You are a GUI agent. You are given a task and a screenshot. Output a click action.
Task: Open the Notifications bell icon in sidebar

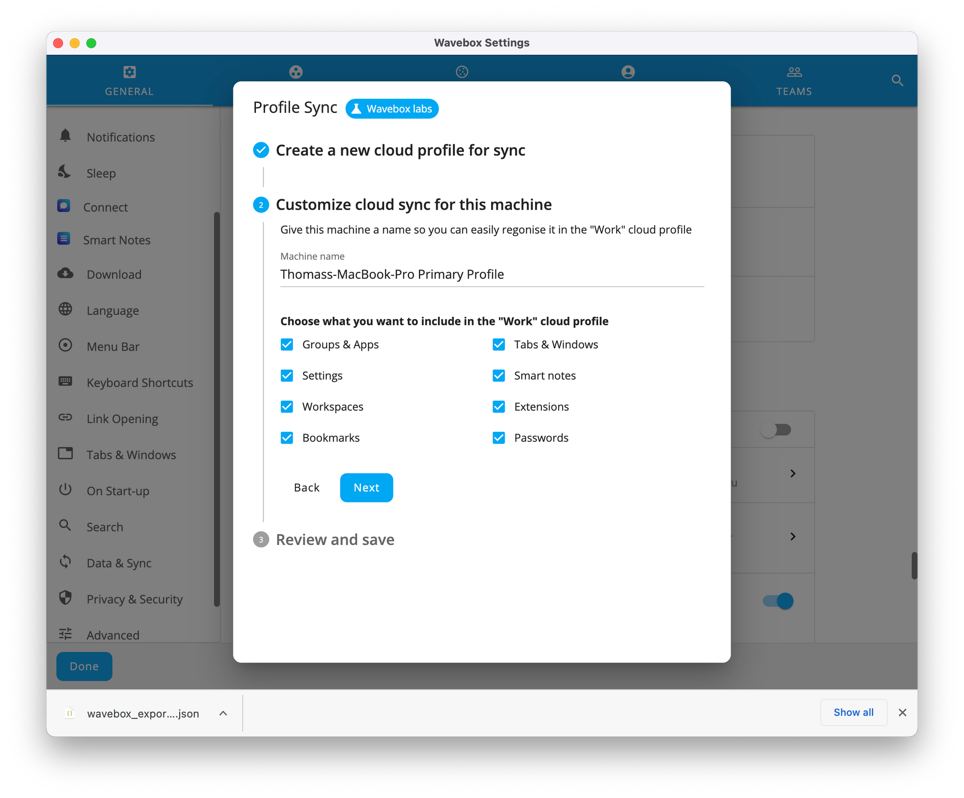(66, 136)
